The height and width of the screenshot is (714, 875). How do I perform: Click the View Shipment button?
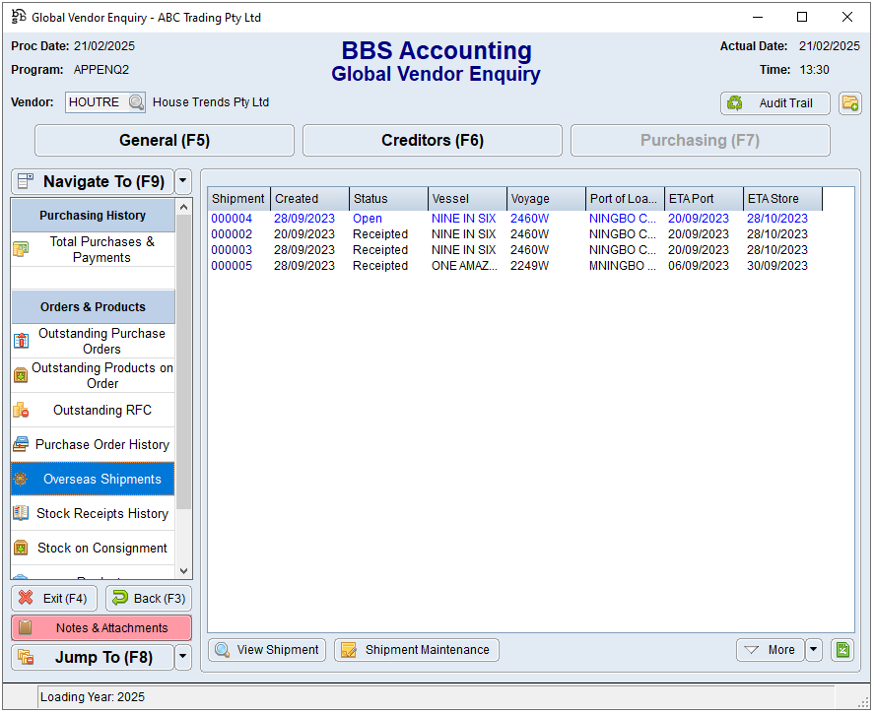pos(267,650)
